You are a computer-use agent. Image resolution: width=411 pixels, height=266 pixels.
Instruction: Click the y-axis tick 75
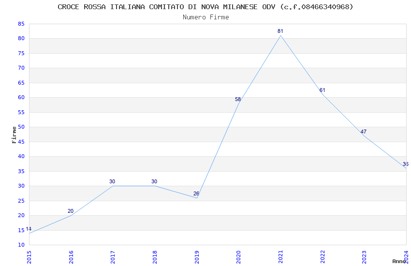pos(21,53)
